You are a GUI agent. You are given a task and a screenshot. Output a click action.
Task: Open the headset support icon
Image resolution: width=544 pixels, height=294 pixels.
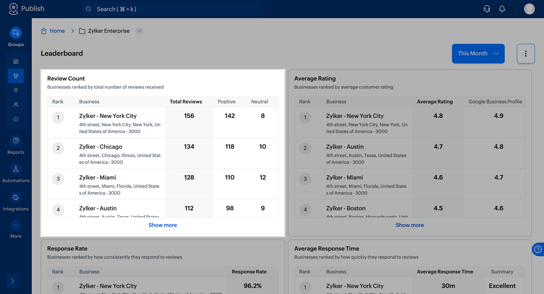[487, 9]
